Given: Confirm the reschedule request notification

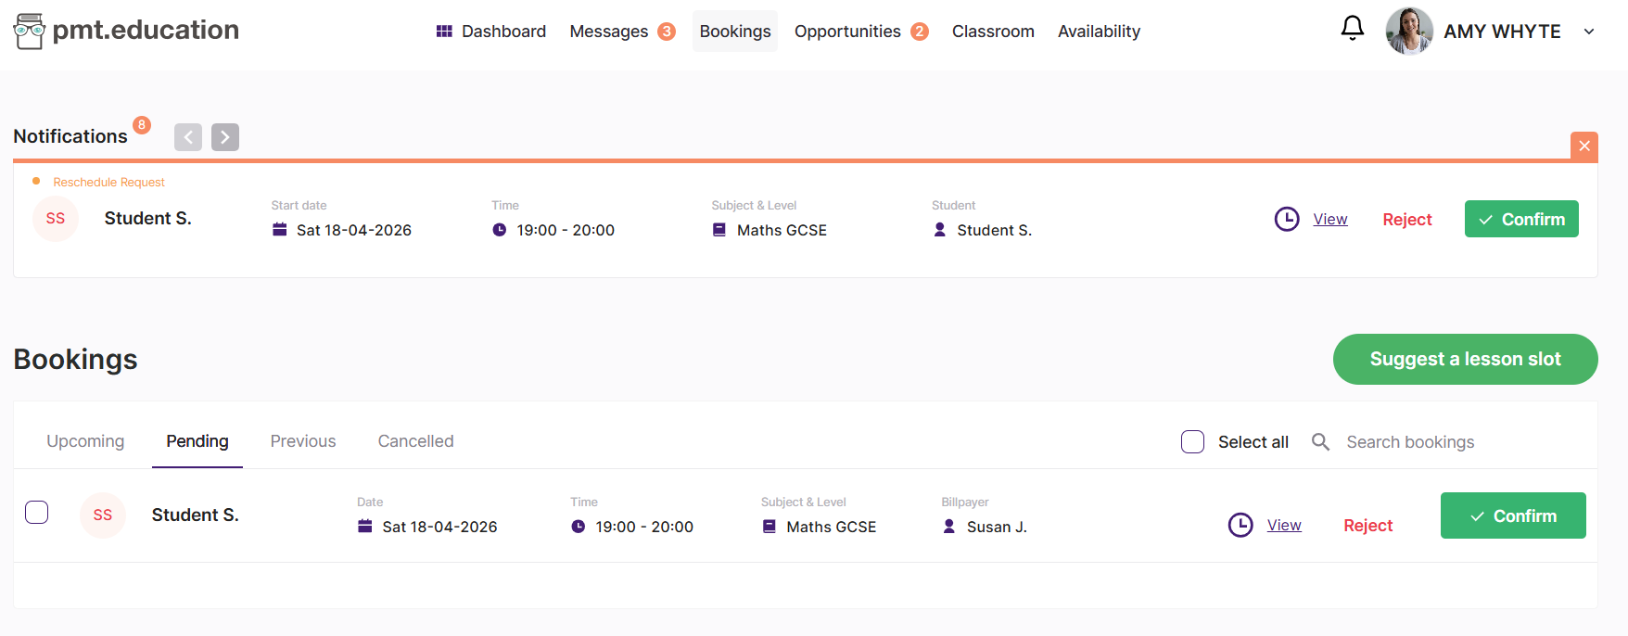Looking at the screenshot, I should pyautogui.click(x=1520, y=220).
